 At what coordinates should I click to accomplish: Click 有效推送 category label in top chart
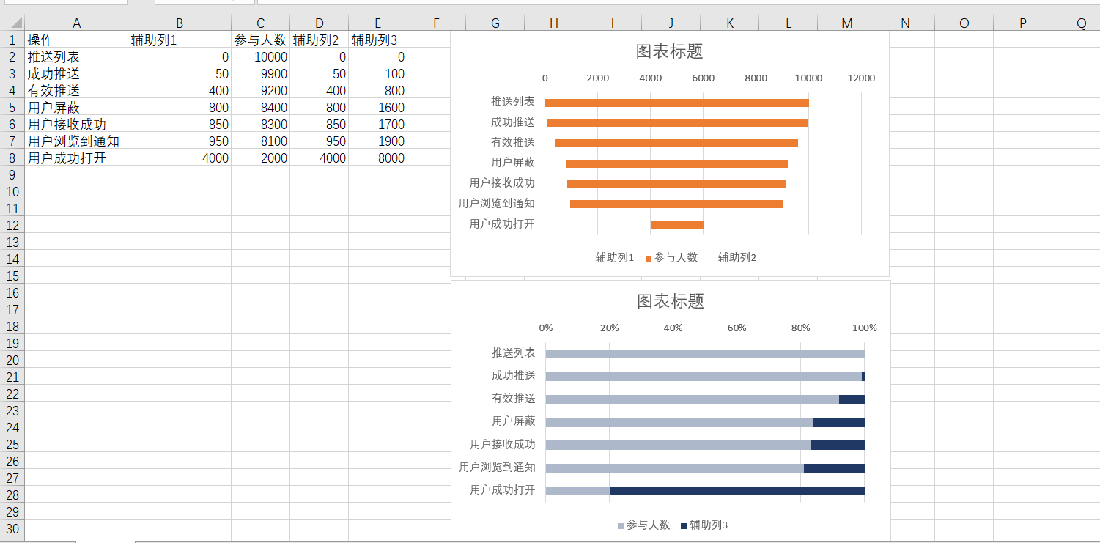[x=512, y=142]
